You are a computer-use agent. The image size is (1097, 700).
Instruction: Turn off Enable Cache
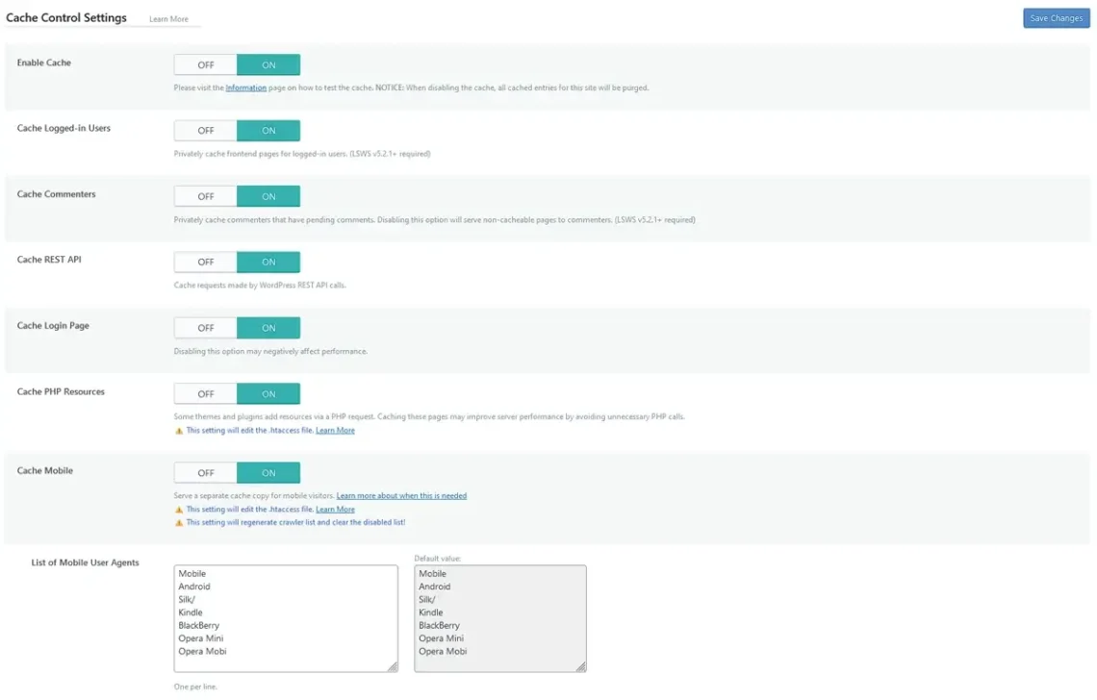pyautogui.click(x=204, y=64)
